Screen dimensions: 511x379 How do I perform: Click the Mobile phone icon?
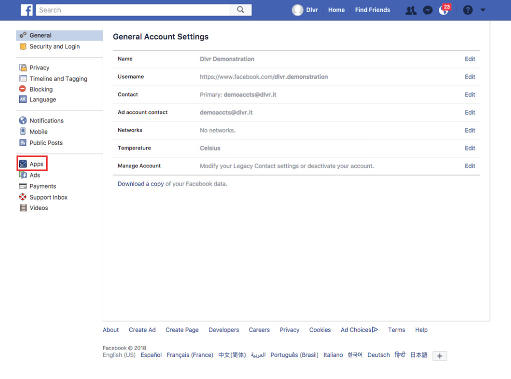pyautogui.click(x=23, y=131)
